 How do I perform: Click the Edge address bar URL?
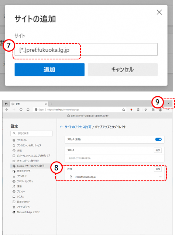pos(63,110)
